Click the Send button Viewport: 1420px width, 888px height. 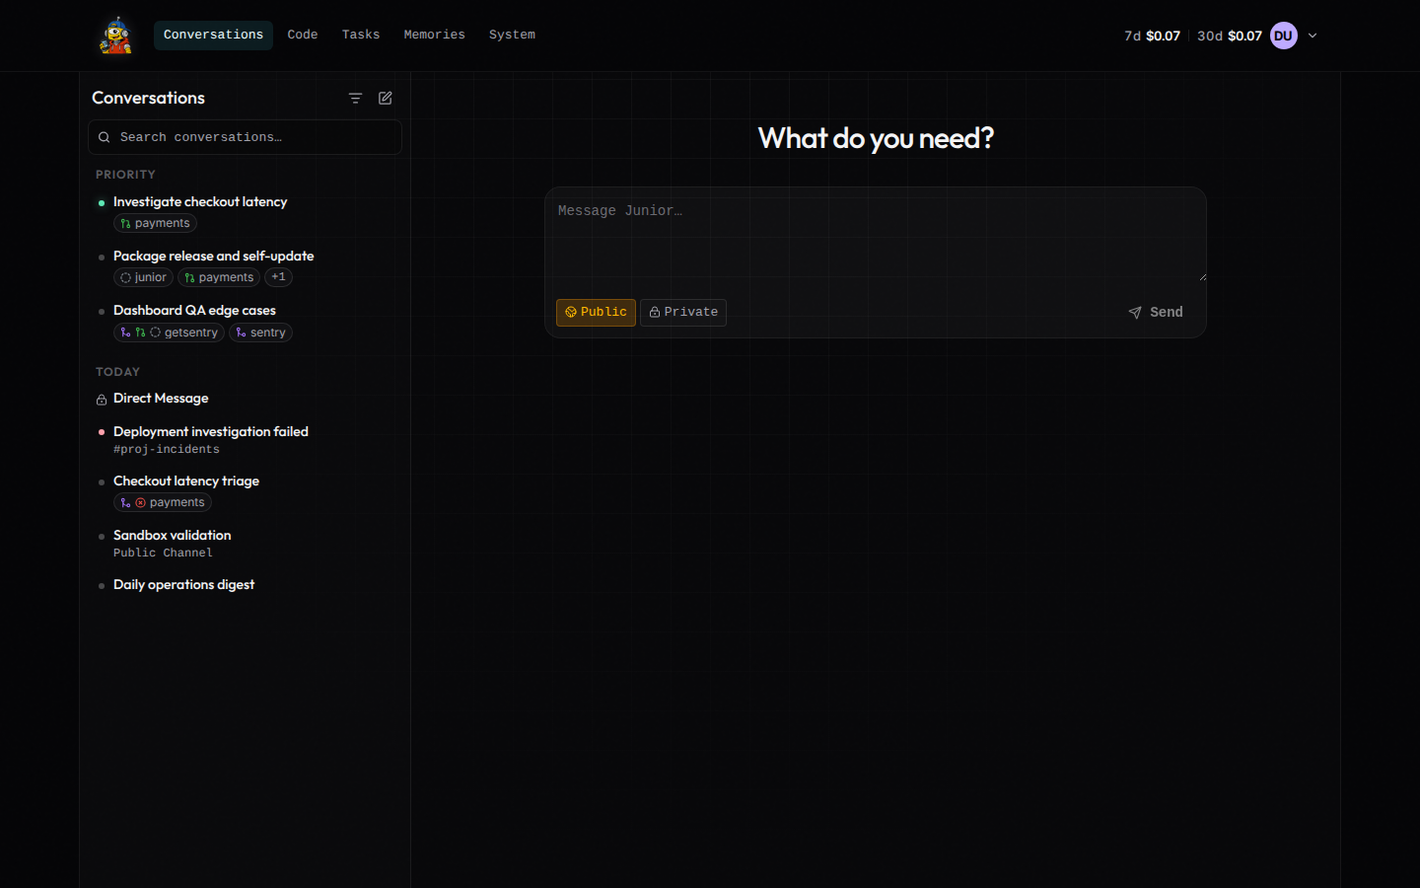(1156, 312)
